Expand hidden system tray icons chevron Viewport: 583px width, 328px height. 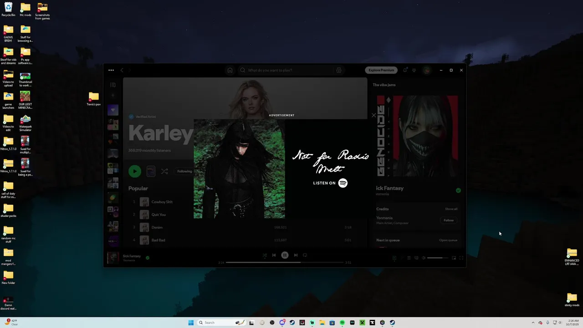pos(533,323)
